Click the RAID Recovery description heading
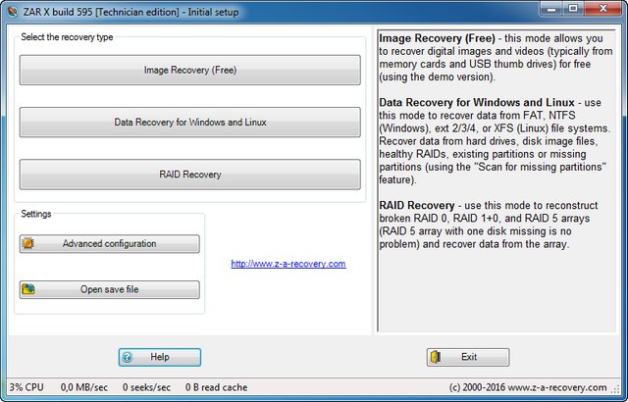 tap(416, 205)
